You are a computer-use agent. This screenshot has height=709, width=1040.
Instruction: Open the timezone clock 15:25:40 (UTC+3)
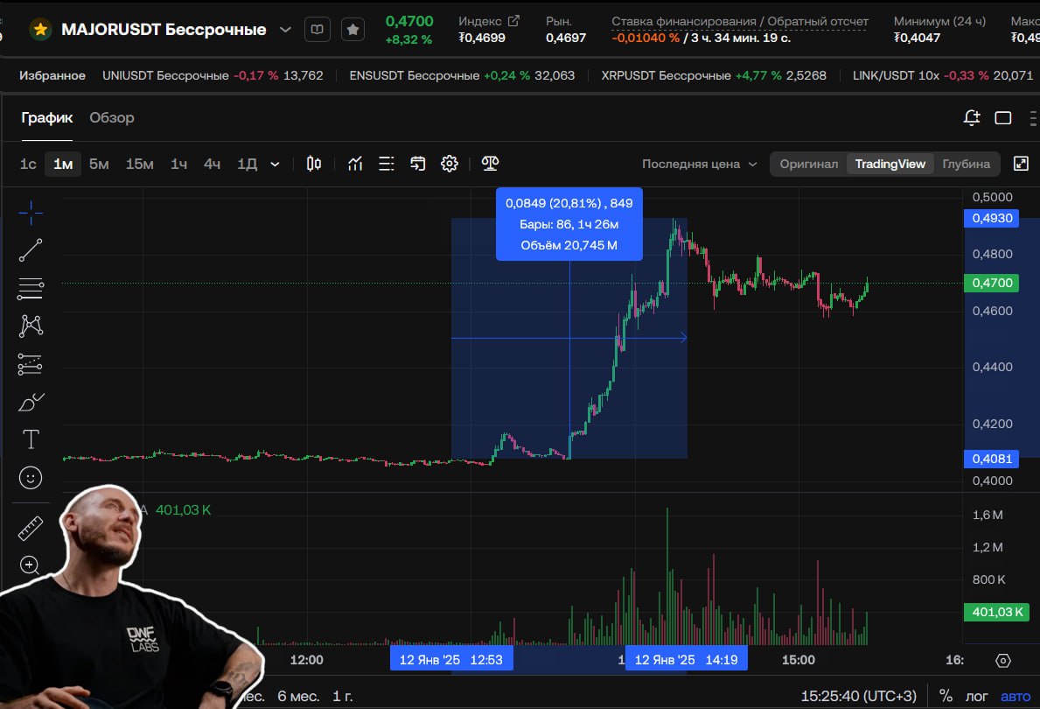tap(858, 697)
